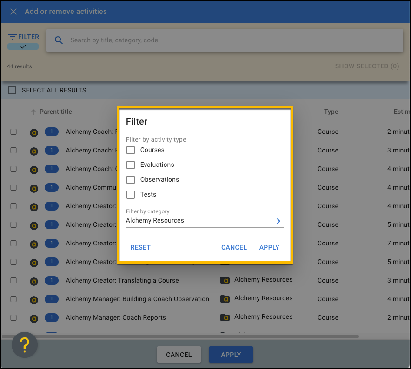Image resolution: width=411 pixels, height=369 pixels.
Task: Open the Filter options button
Action: 23,37
